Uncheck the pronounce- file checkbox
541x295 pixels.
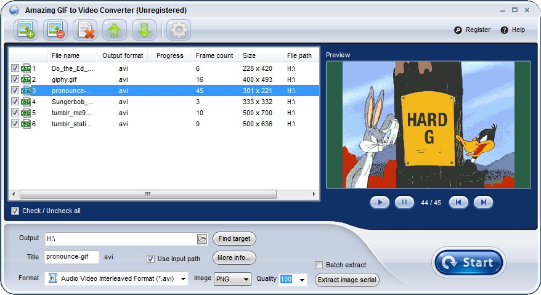15,90
